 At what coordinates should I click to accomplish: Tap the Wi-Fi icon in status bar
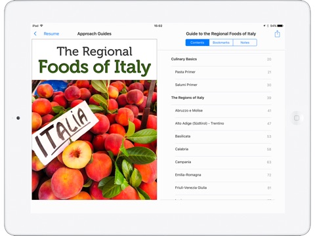[x=41, y=26]
